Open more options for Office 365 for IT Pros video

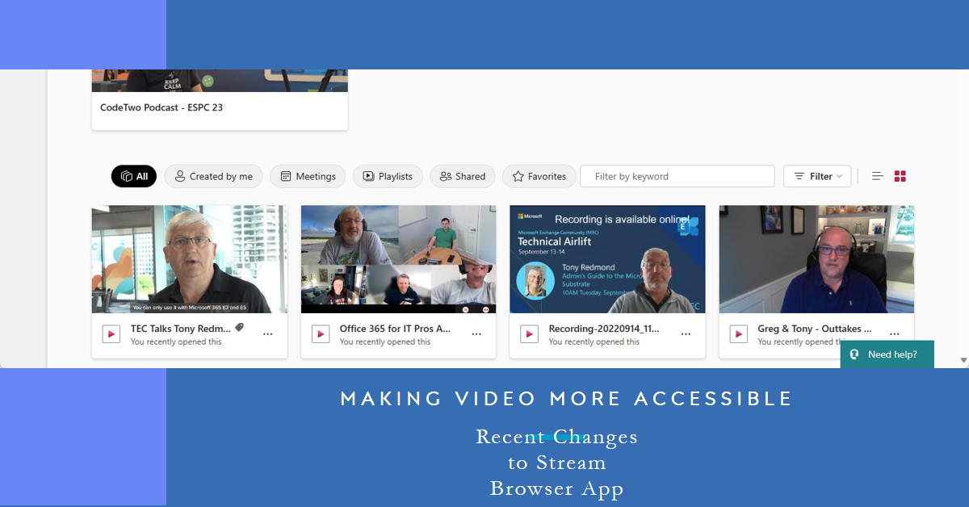[476, 334]
